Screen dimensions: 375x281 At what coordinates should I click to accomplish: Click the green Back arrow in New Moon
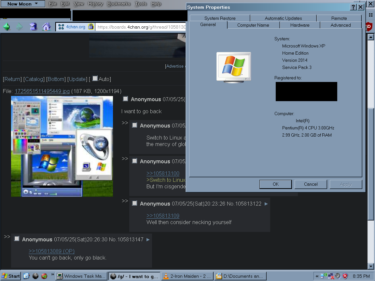coord(7,27)
